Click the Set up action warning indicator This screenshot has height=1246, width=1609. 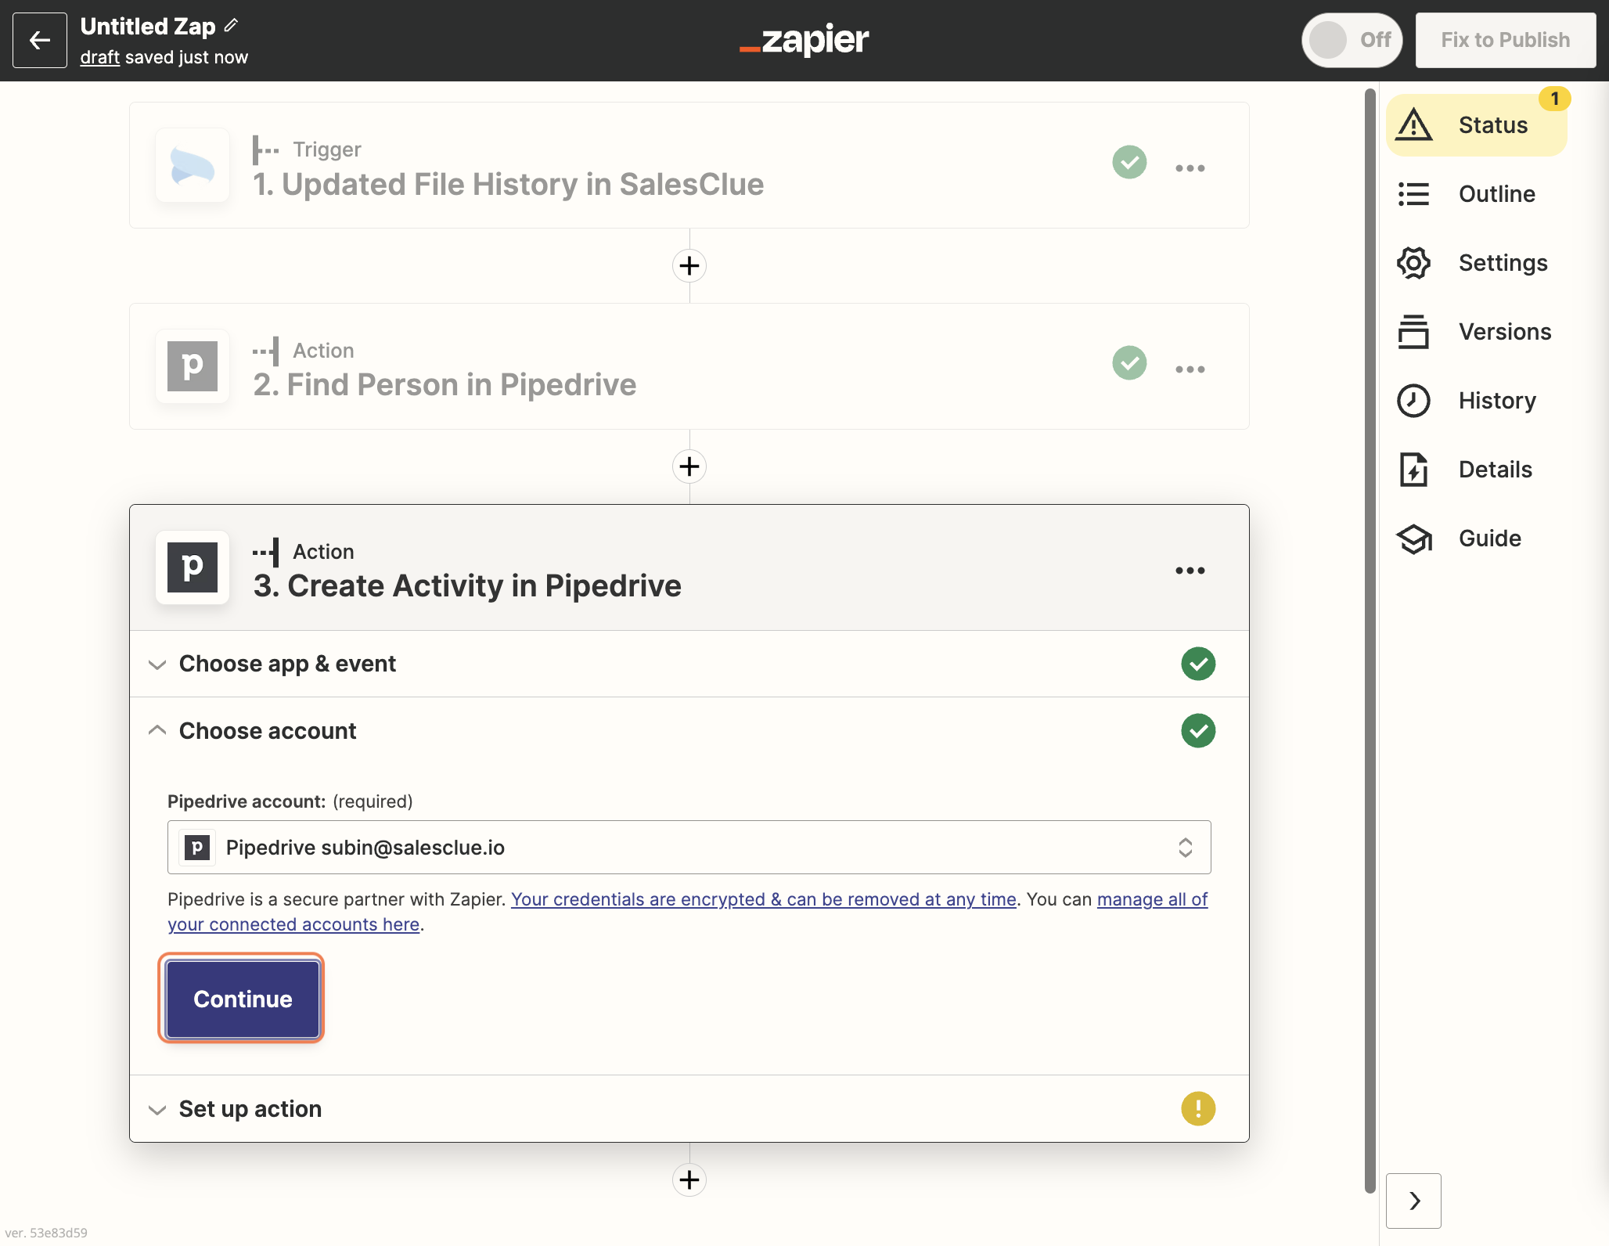pos(1197,1109)
